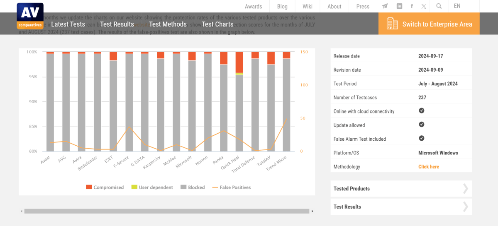This screenshot has width=498, height=226.
Task: Click the Kaspersky x-axis label
Action: click(x=151, y=163)
